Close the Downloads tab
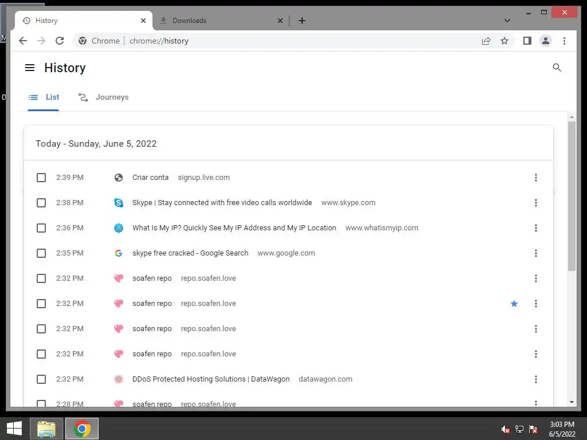This screenshot has height=440, width=587. click(280, 21)
